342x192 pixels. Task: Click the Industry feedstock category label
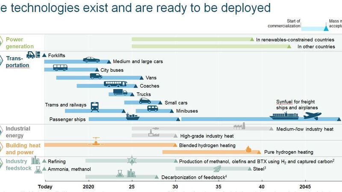click(x=18, y=165)
